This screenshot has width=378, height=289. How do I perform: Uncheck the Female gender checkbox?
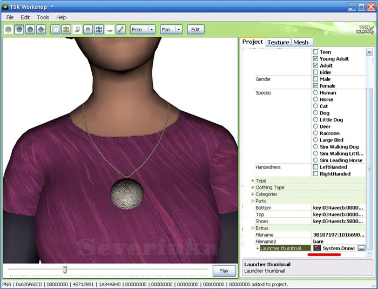315,86
